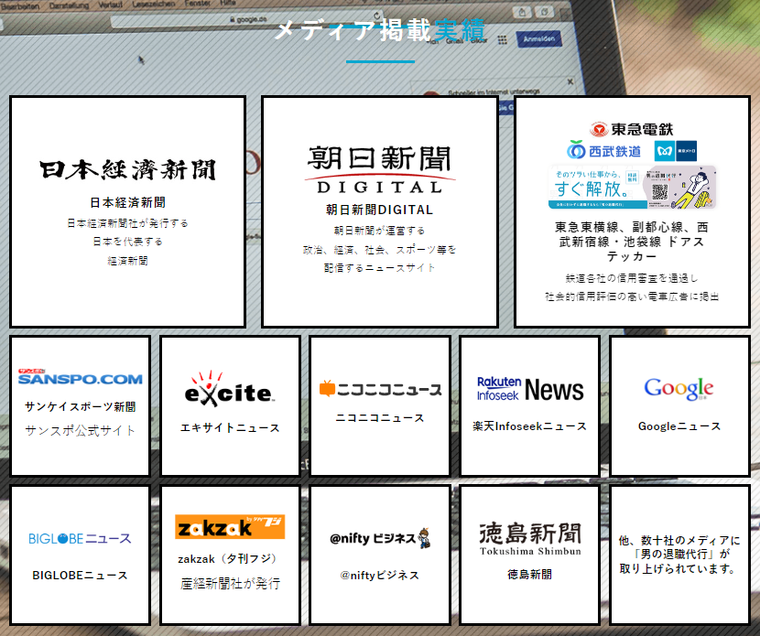This screenshot has height=636, width=760.
Task: Select the 東急東横線、副都心線 door sticker title
Action: click(x=632, y=242)
